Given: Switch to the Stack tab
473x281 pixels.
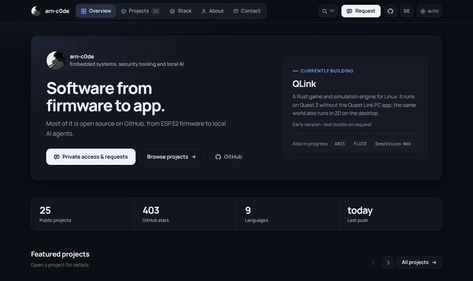Looking at the screenshot, I should click(x=181, y=11).
